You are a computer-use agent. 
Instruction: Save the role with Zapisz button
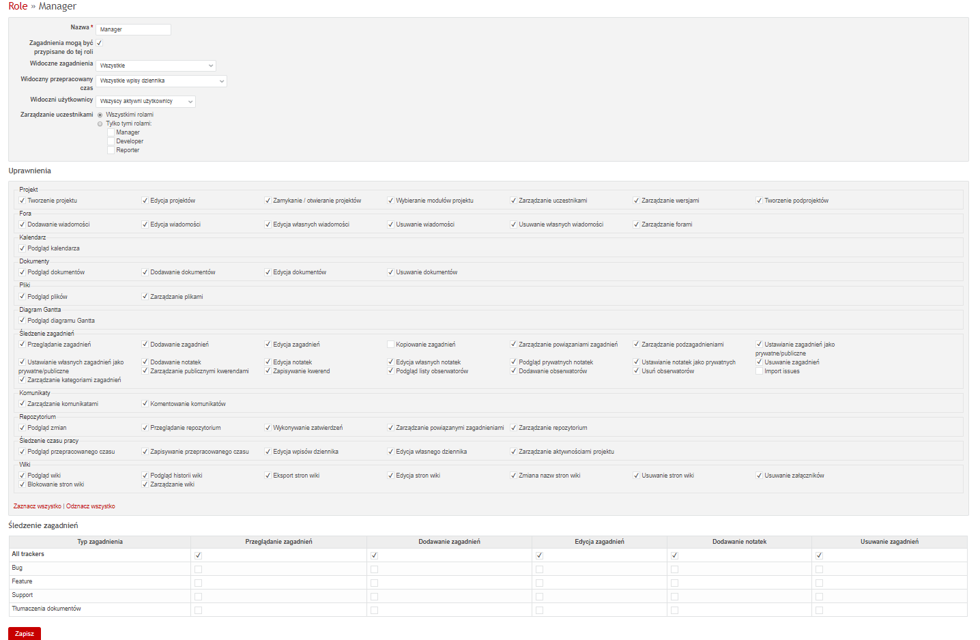25,634
